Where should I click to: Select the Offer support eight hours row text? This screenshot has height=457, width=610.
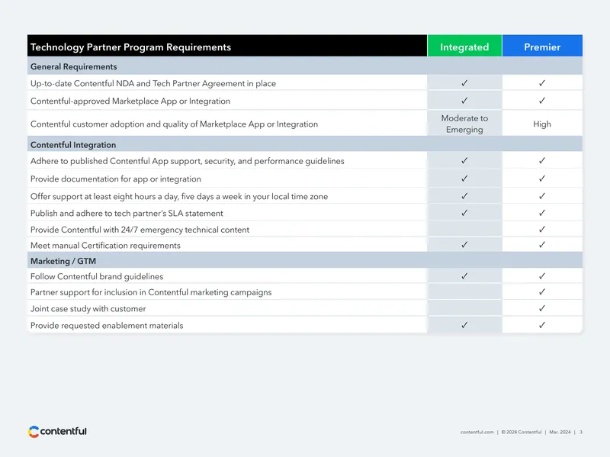[x=179, y=196]
